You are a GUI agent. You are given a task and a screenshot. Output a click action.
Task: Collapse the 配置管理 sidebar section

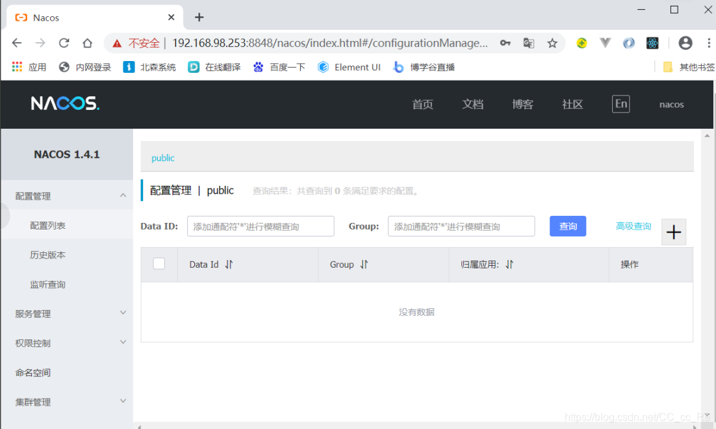67,195
